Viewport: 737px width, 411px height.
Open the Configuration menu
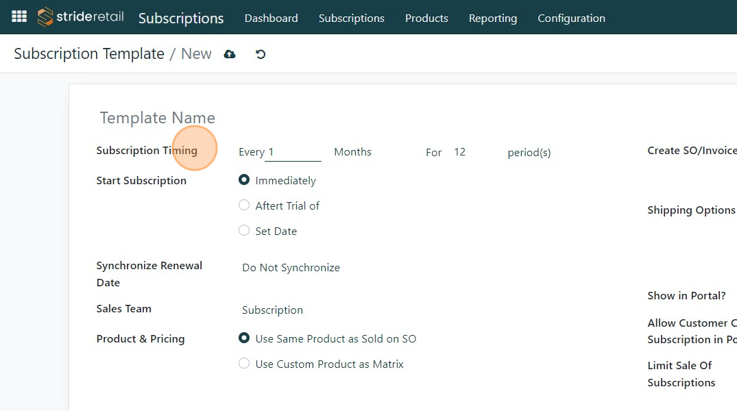571,18
